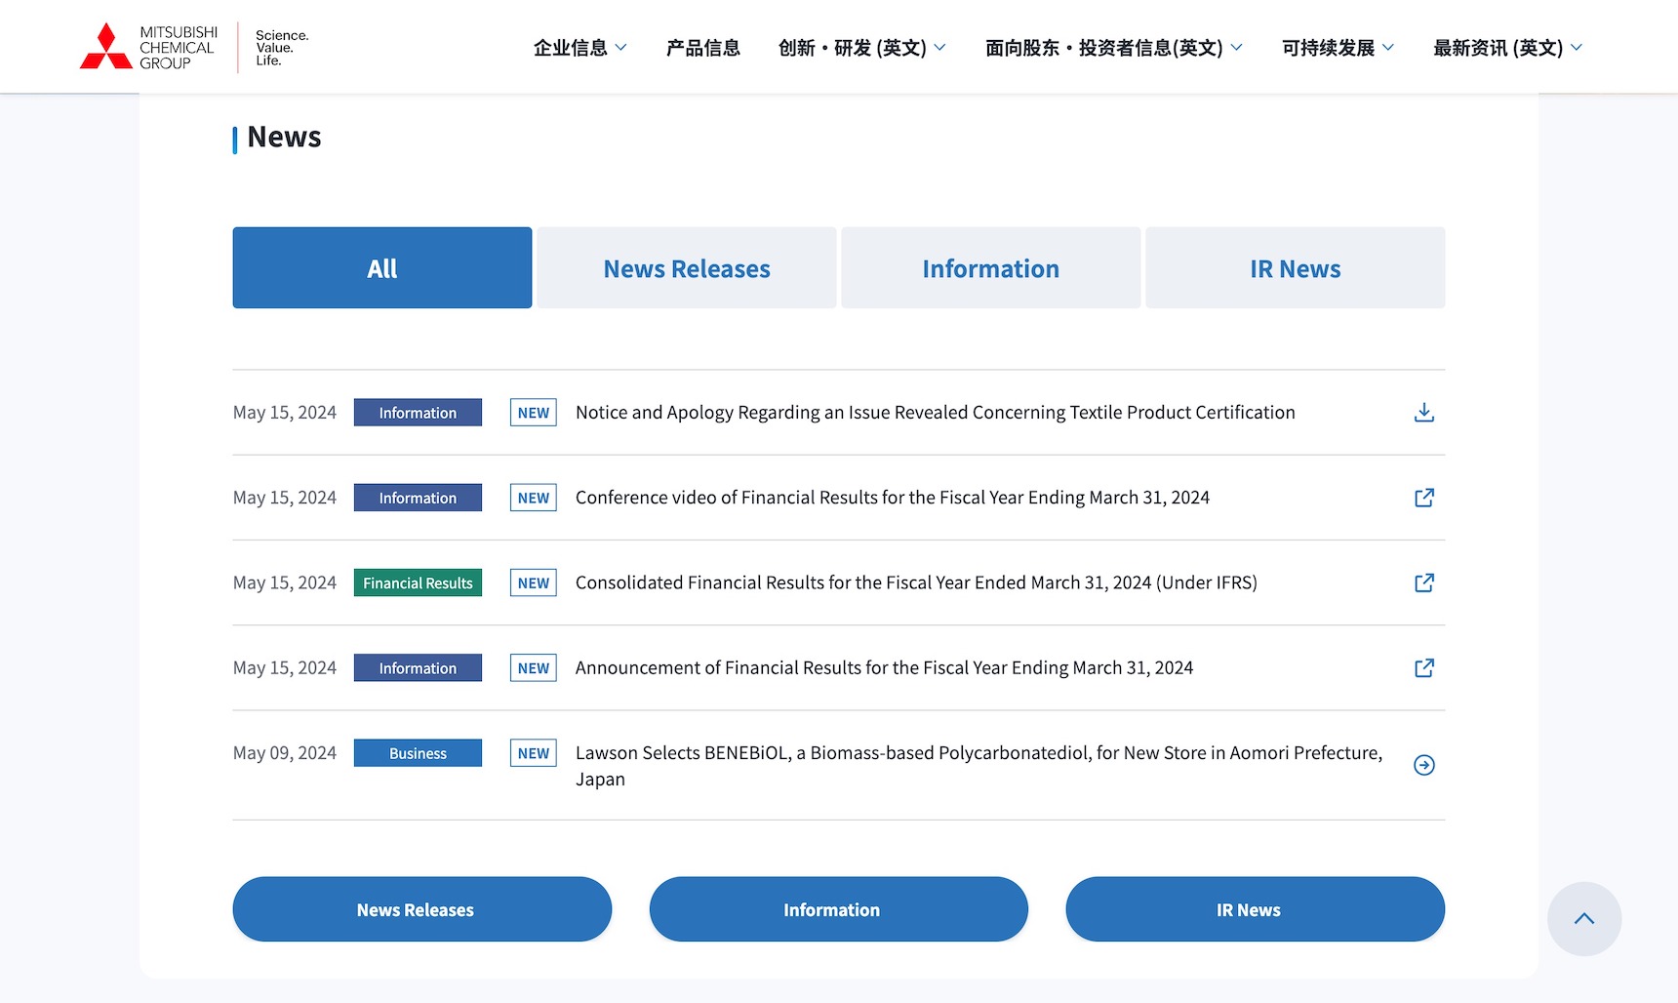1678x1003 pixels.
Task: Switch to the IR News tab
Action: pyautogui.click(x=1295, y=268)
